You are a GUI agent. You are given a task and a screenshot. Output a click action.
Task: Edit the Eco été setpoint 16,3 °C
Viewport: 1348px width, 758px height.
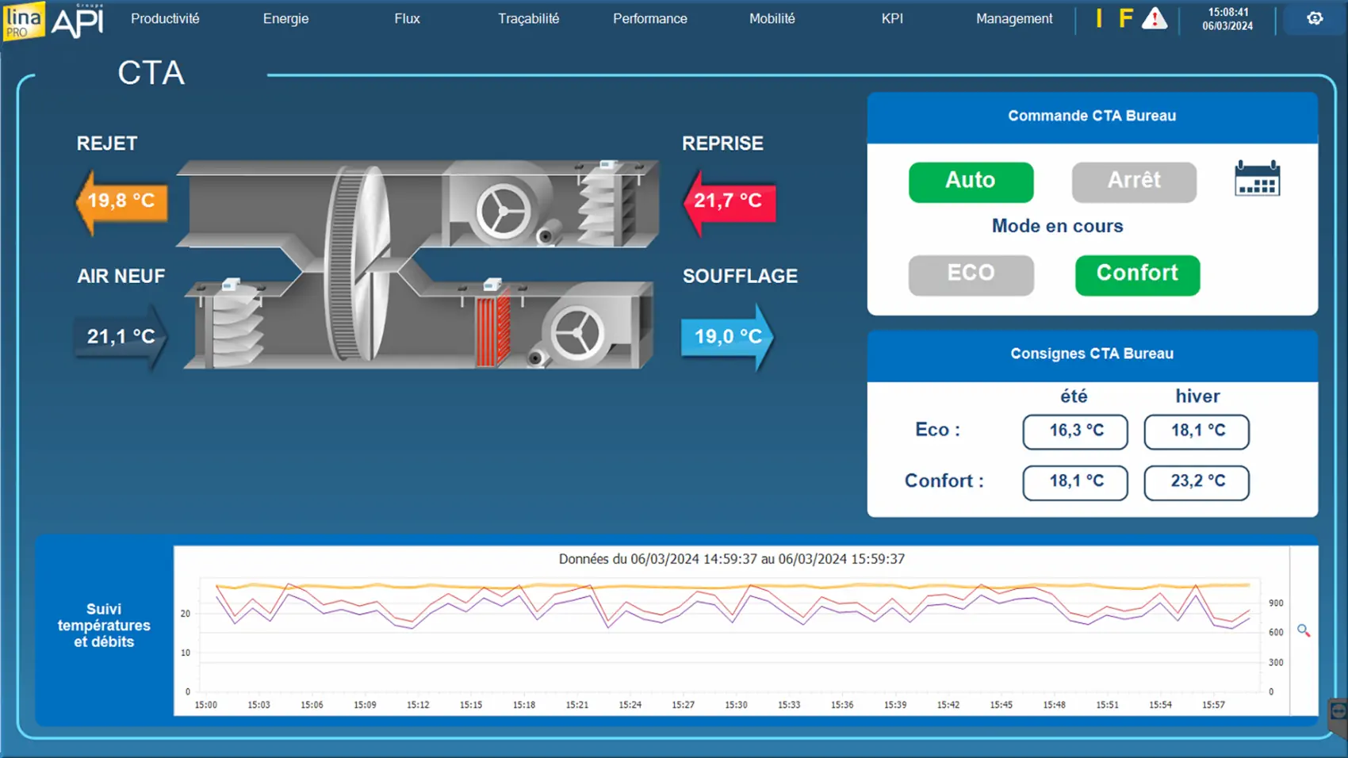coord(1075,431)
